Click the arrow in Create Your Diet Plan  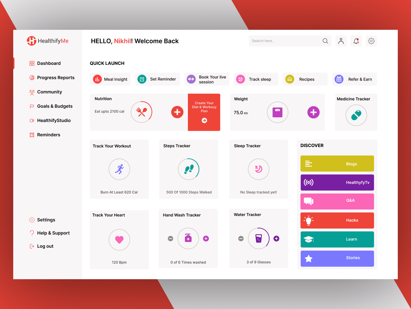(x=204, y=121)
